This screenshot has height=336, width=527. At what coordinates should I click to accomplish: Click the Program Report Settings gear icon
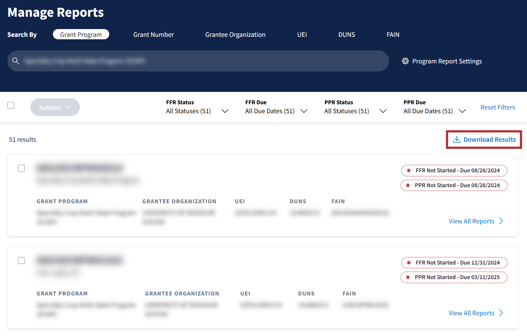pos(405,61)
